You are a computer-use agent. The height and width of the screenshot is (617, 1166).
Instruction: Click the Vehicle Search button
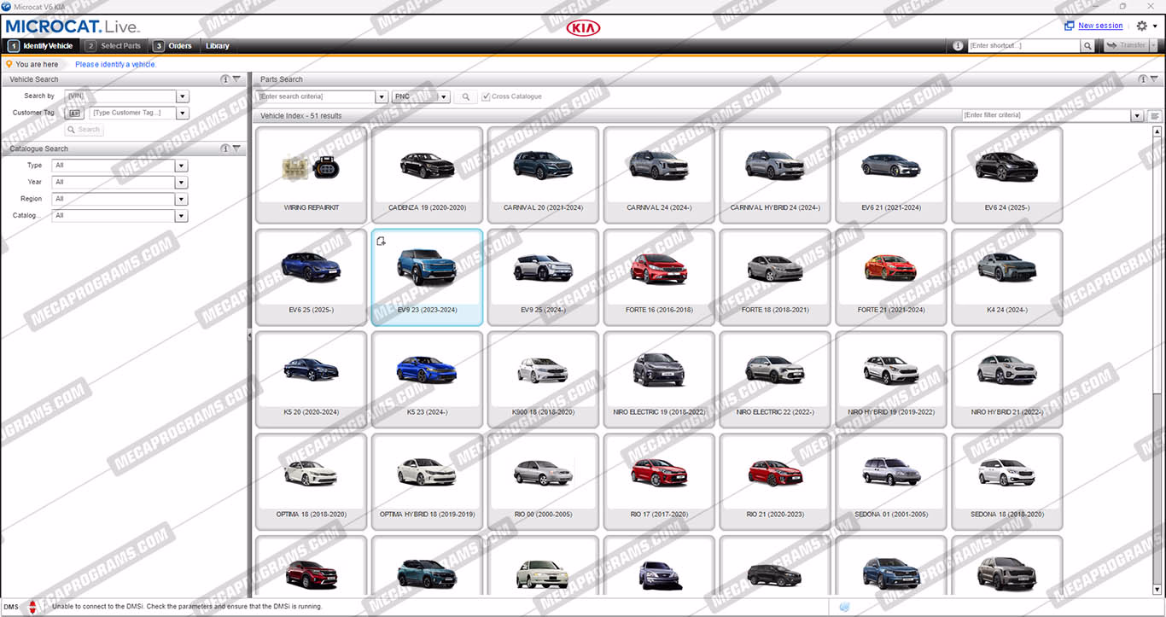[84, 130]
